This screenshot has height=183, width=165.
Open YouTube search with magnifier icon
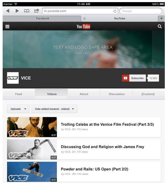[x=160, y=27]
